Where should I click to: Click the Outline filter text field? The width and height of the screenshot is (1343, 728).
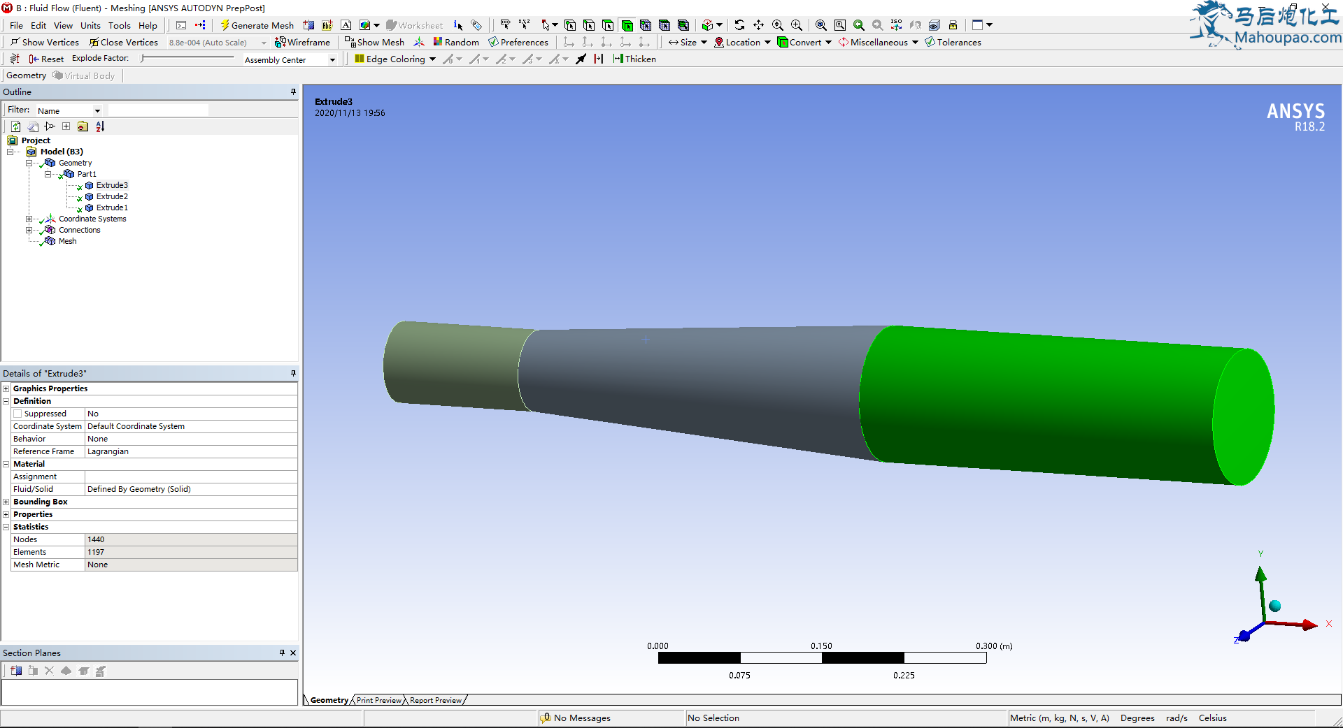click(158, 110)
